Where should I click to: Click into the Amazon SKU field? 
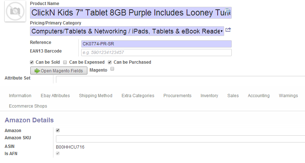pyautogui.click(x=180, y=139)
